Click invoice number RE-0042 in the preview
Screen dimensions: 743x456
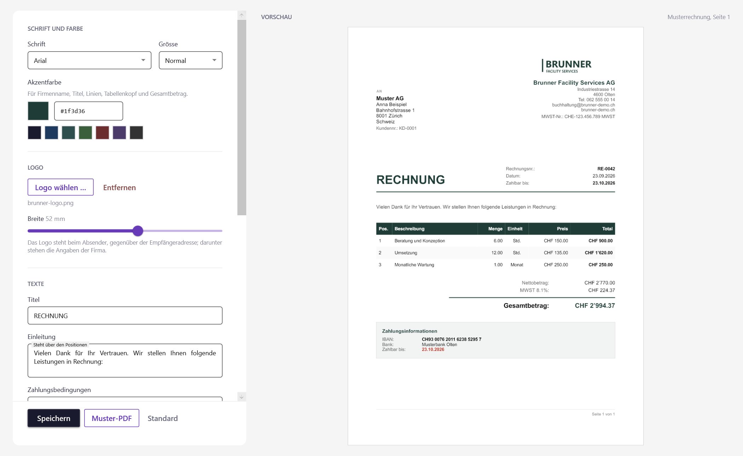pyautogui.click(x=606, y=169)
